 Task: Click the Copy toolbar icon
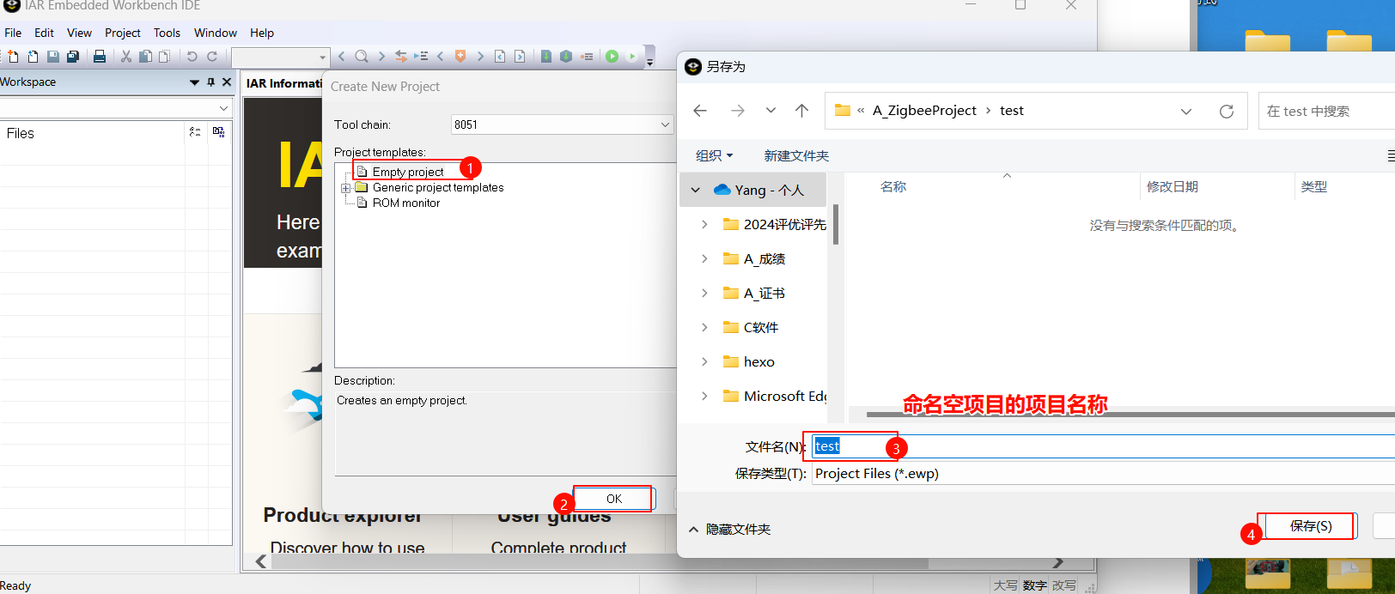[x=145, y=57]
